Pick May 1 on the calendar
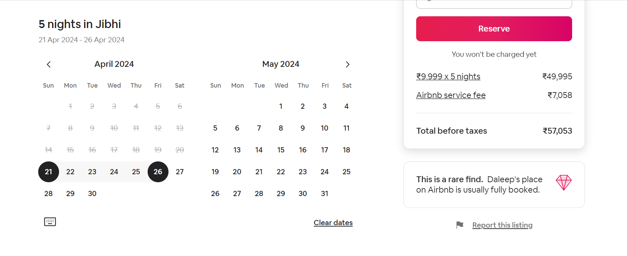The width and height of the screenshot is (627, 256). pyautogui.click(x=281, y=106)
